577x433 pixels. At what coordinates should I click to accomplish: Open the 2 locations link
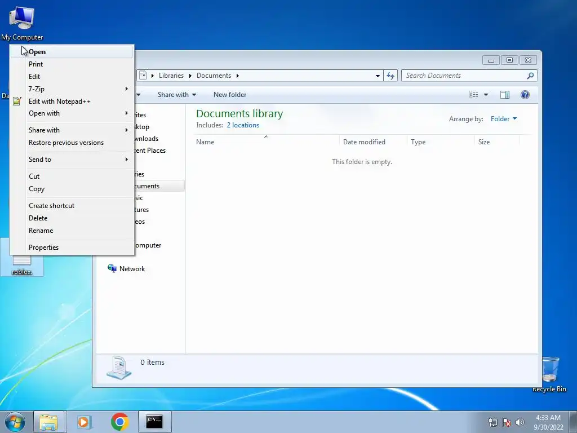pos(243,125)
